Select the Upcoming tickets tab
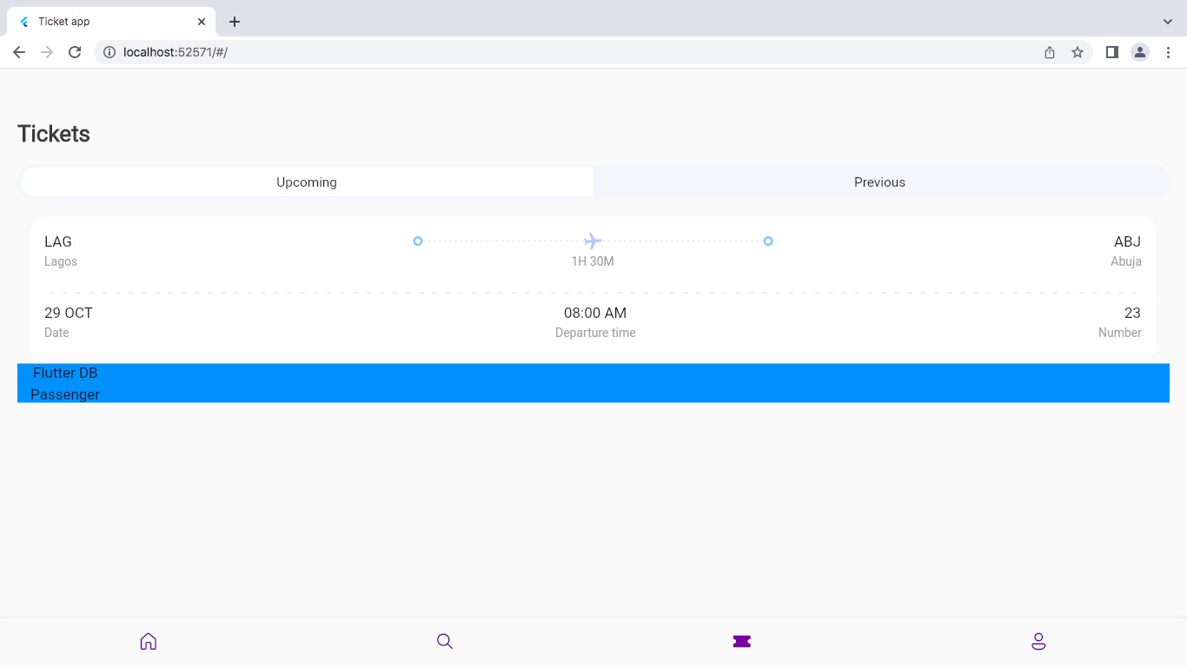 pos(306,182)
